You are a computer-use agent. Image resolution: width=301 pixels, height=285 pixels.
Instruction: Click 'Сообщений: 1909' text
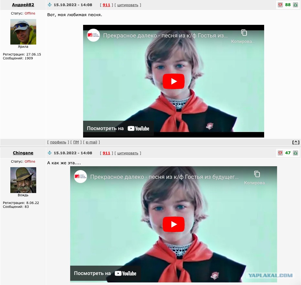coord(18,58)
